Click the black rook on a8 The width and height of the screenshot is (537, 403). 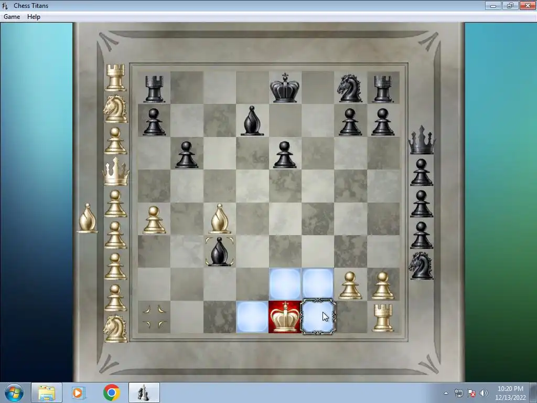pyautogui.click(x=154, y=89)
